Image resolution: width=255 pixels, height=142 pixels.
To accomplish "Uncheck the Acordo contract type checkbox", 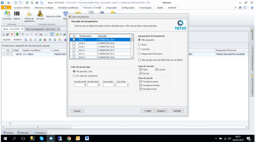I will pos(157,69).
